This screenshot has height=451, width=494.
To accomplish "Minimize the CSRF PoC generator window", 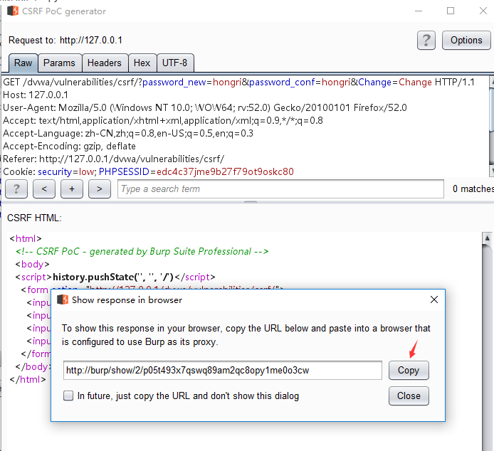I will [x=419, y=11].
